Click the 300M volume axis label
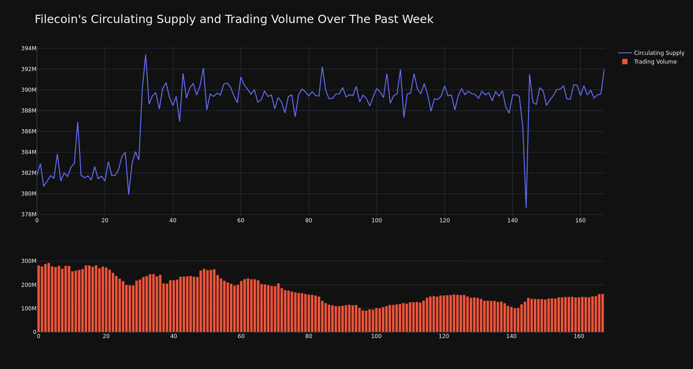The height and width of the screenshot is (369, 693). 29,261
